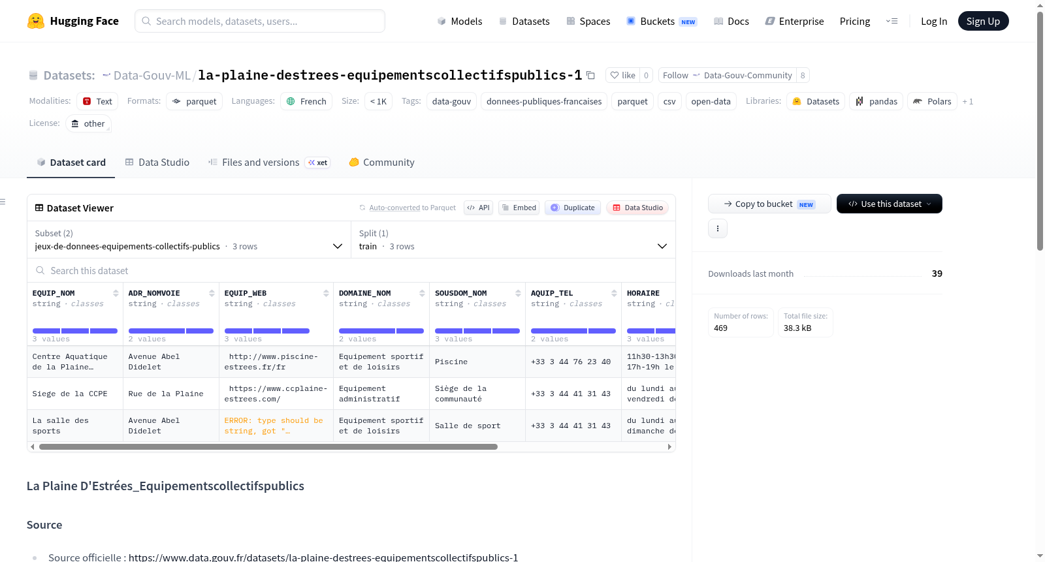Open the Use this dataset dropdown

890,204
